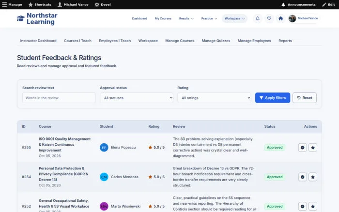The height and width of the screenshot is (212, 339).
Task: Click student name Marta Wisniewski
Action: coord(125,206)
